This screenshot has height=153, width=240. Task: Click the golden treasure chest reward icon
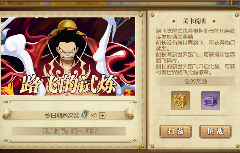point(180,101)
